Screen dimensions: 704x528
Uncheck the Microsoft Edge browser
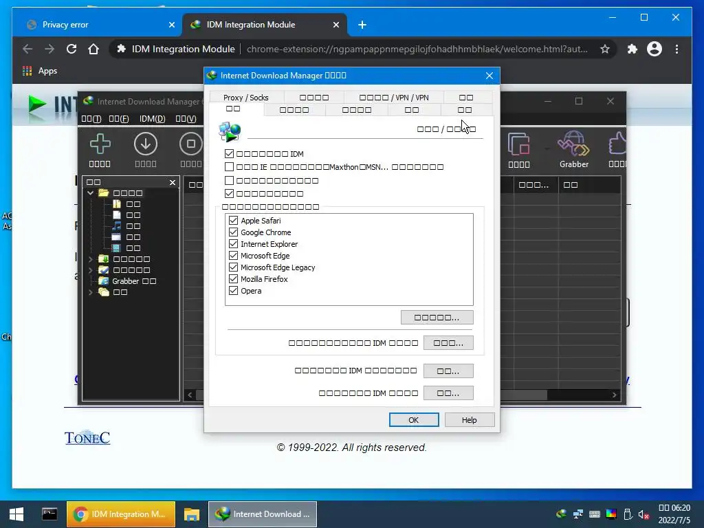tap(234, 256)
